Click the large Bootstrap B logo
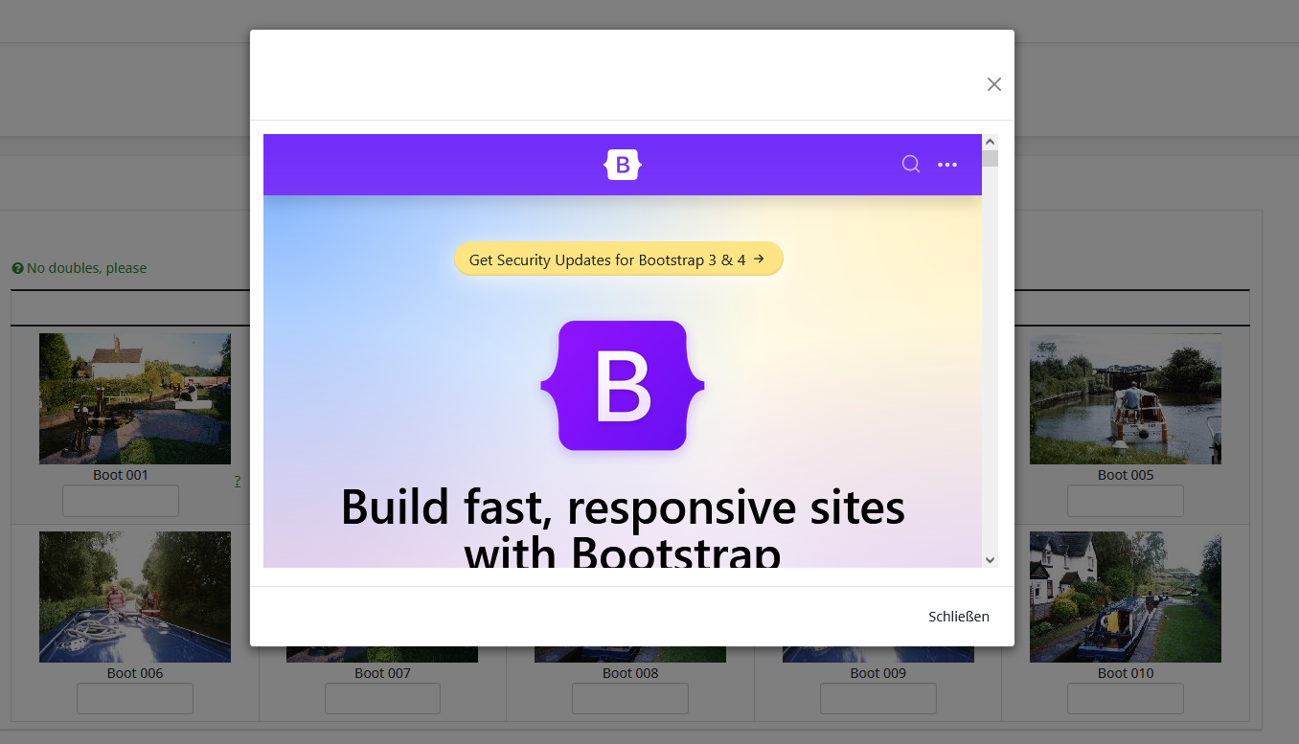Viewport: 1299px width, 744px height. click(623, 385)
